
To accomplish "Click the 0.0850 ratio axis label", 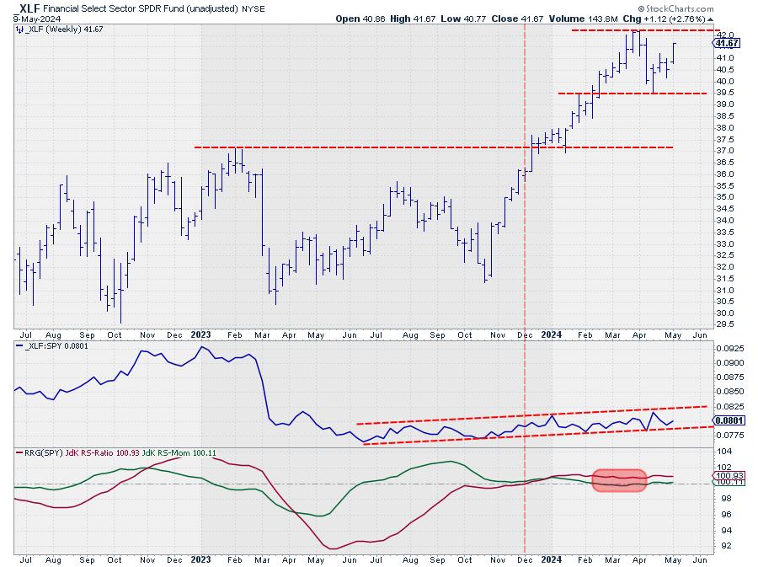I will tap(730, 392).
